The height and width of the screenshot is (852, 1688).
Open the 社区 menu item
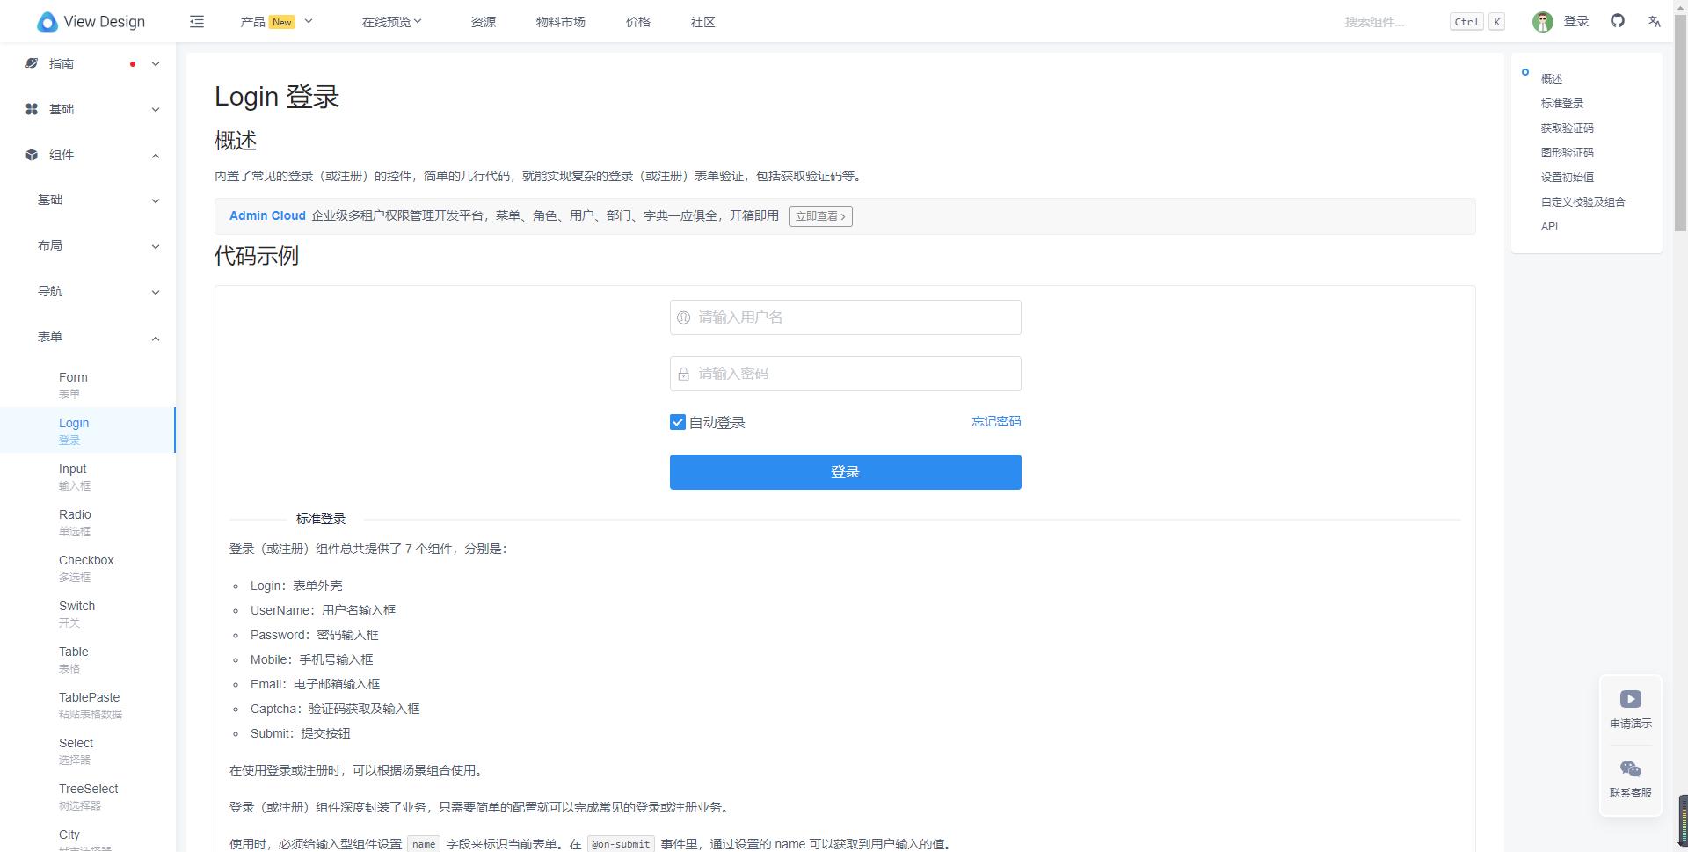pos(702,21)
